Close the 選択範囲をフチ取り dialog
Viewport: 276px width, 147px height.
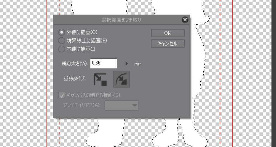point(185,20)
